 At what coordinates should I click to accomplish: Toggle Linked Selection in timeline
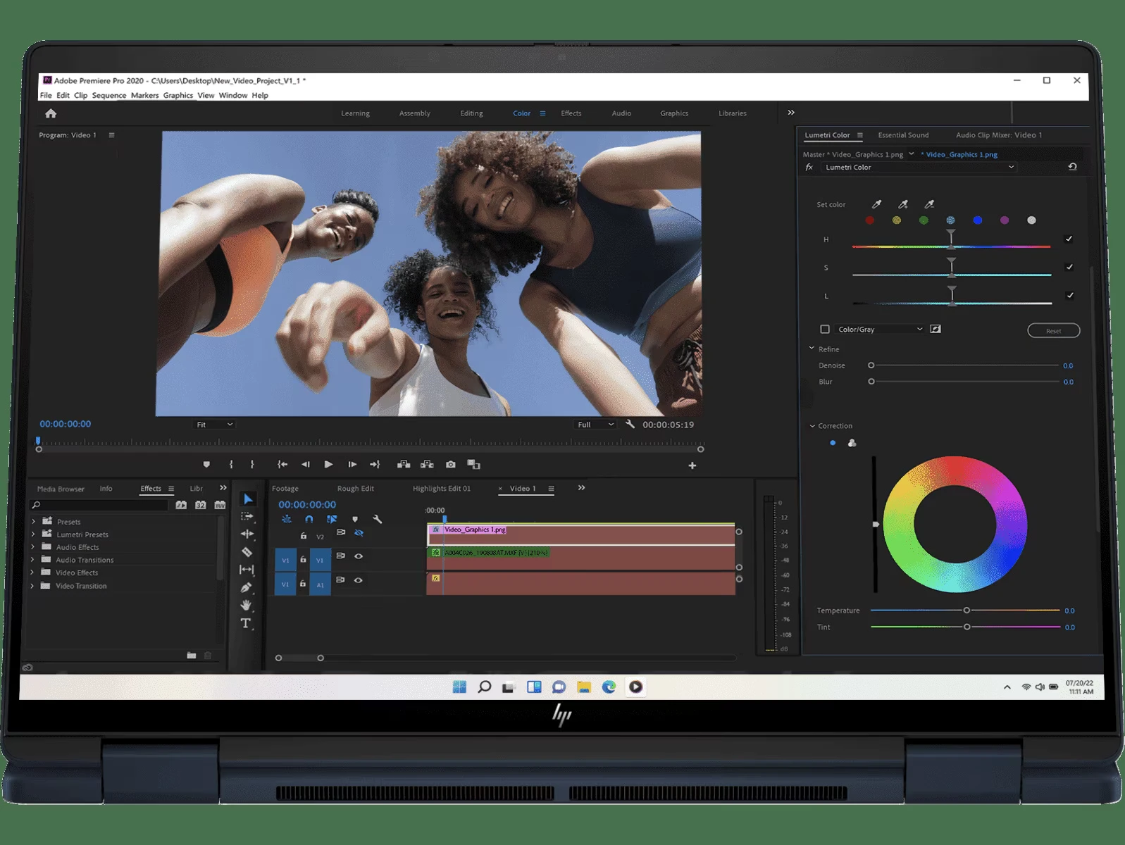tap(332, 519)
